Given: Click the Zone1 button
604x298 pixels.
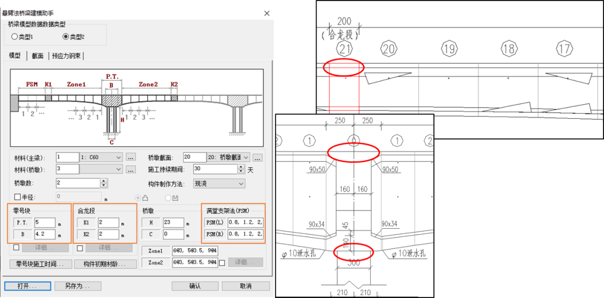Looking at the screenshot, I should click(155, 251).
